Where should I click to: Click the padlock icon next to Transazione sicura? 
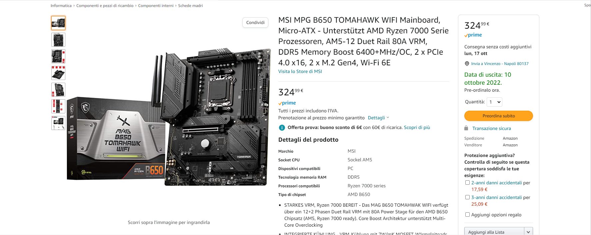click(x=466, y=128)
